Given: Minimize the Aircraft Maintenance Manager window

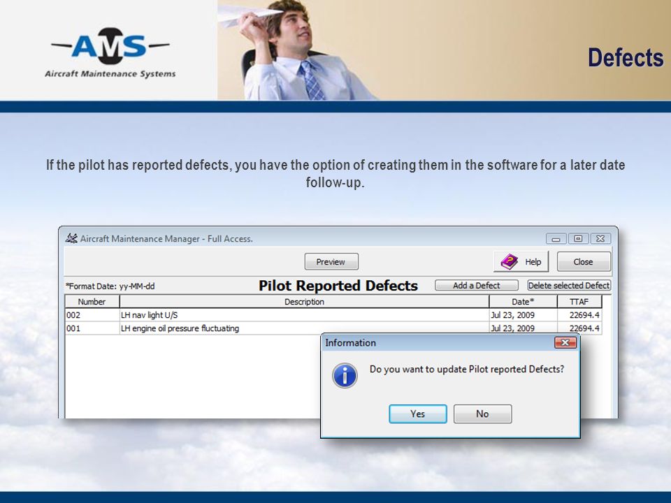Looking at the screenshot, I should pyautogui.click(x=556, y=239).
